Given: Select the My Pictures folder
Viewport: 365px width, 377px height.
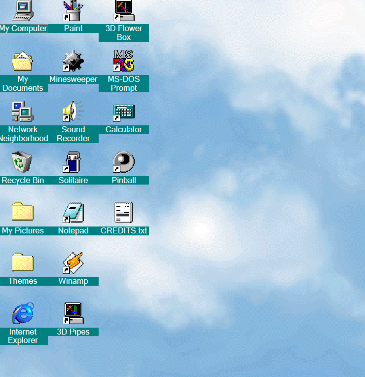Looking at the screenshot, I should [x=23, y=212].
